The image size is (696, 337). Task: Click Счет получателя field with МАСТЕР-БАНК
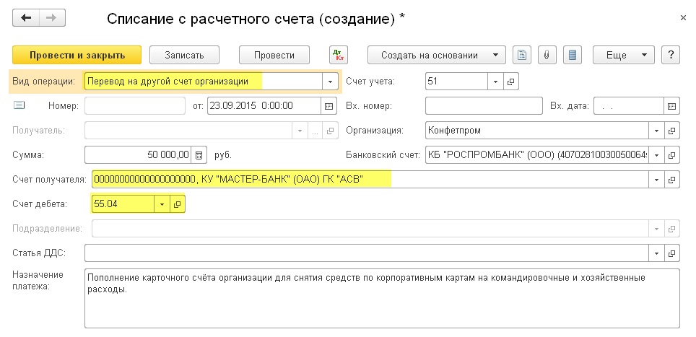[370, 180]
